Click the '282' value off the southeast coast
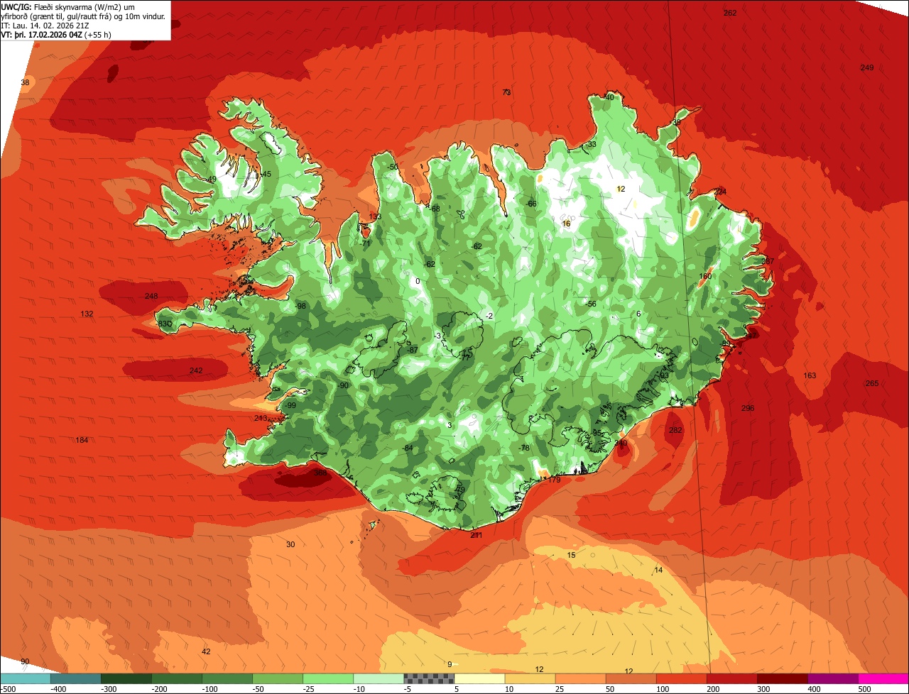Viewport: 909px width, 694px height. (x=675, y=430)
